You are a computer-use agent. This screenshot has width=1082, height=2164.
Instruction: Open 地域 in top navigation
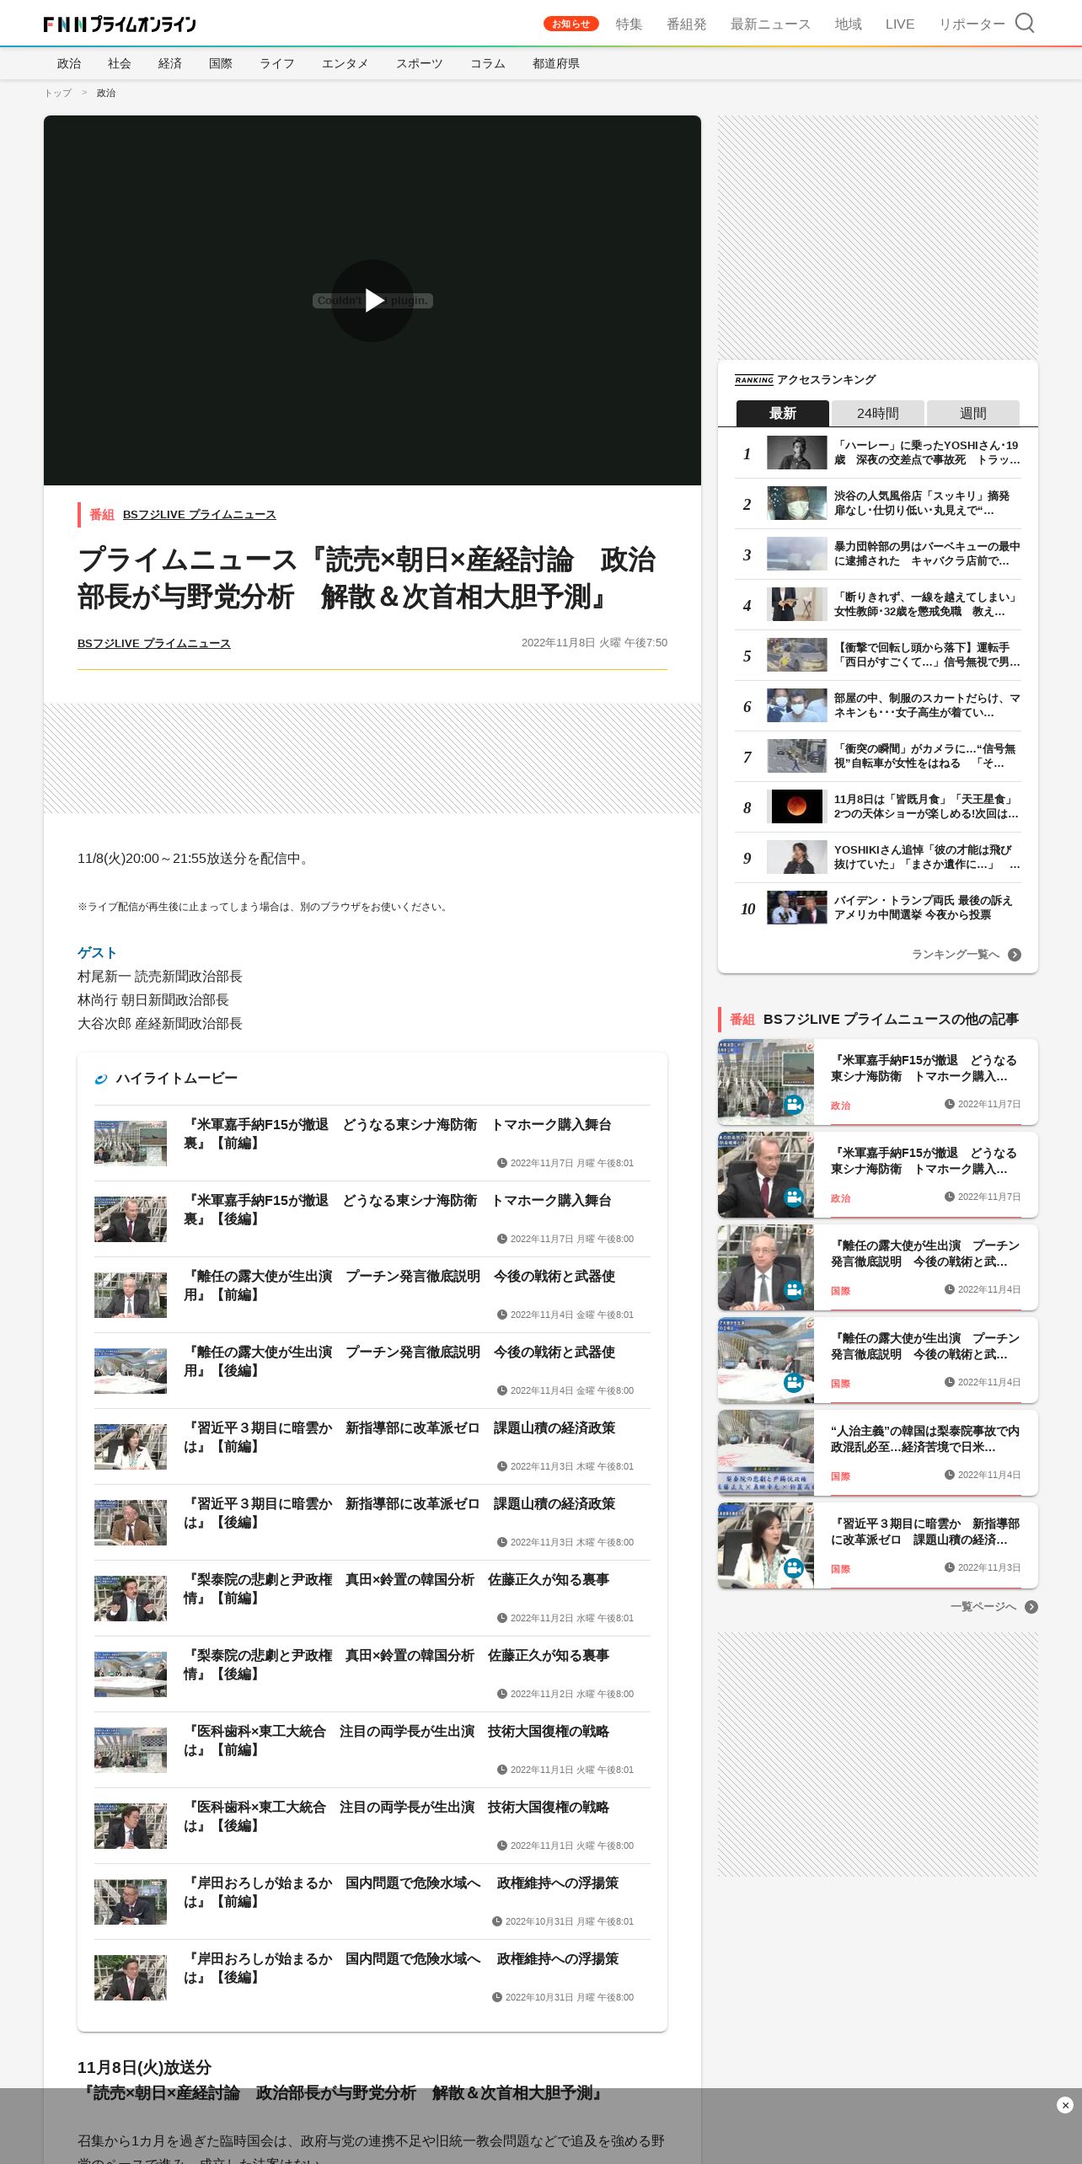click(x=849, y=24)
